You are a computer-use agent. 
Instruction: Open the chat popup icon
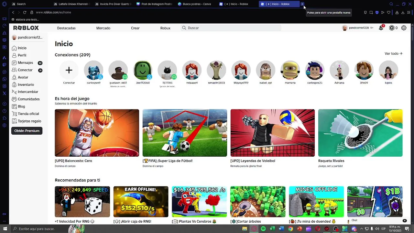[405, 220]
